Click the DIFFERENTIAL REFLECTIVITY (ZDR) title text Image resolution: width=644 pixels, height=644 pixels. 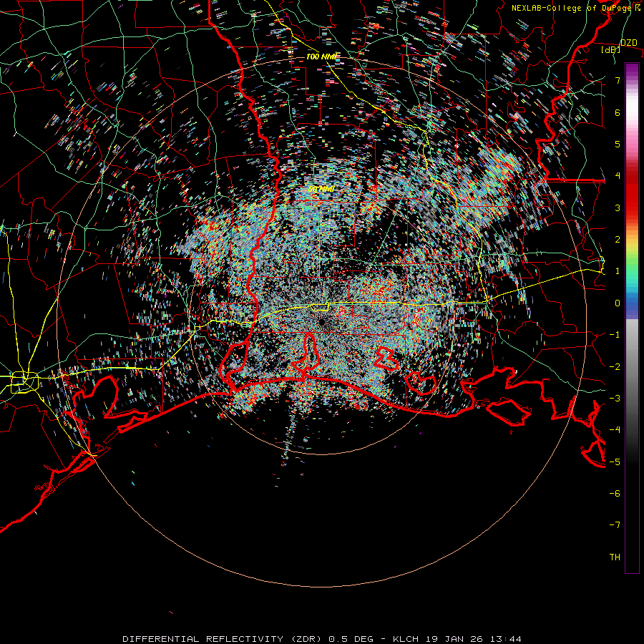pos(223,639)
